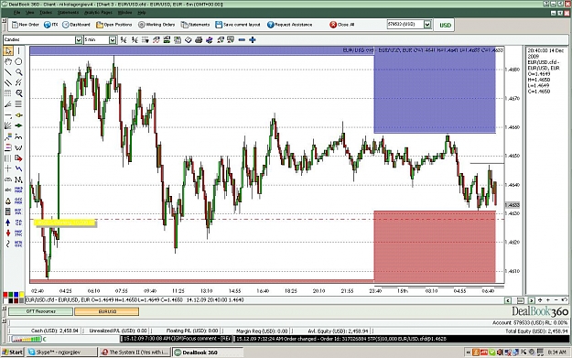Select the blue up arrow buy marker
572x358 pixels.
(x=8, y=222)
